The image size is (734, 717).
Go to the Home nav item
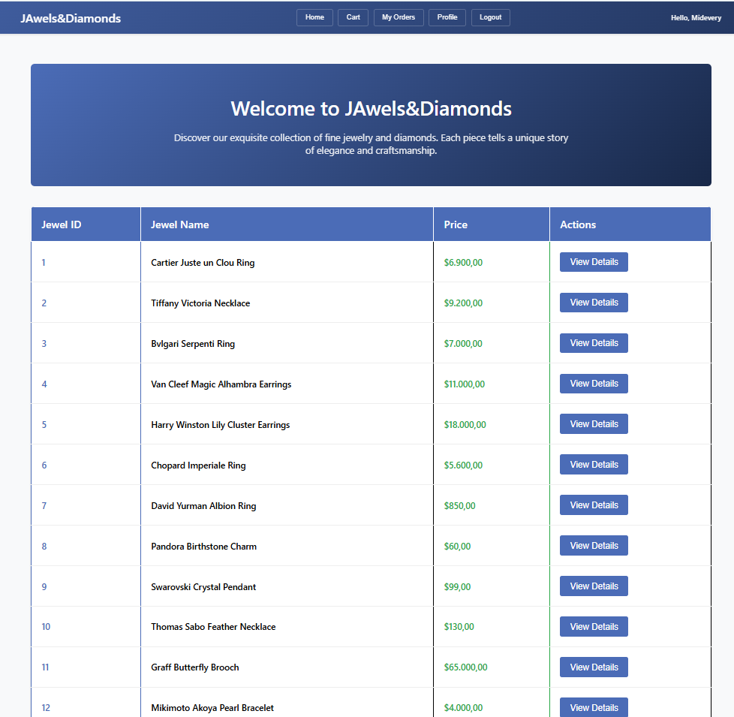tap(314, 17)
